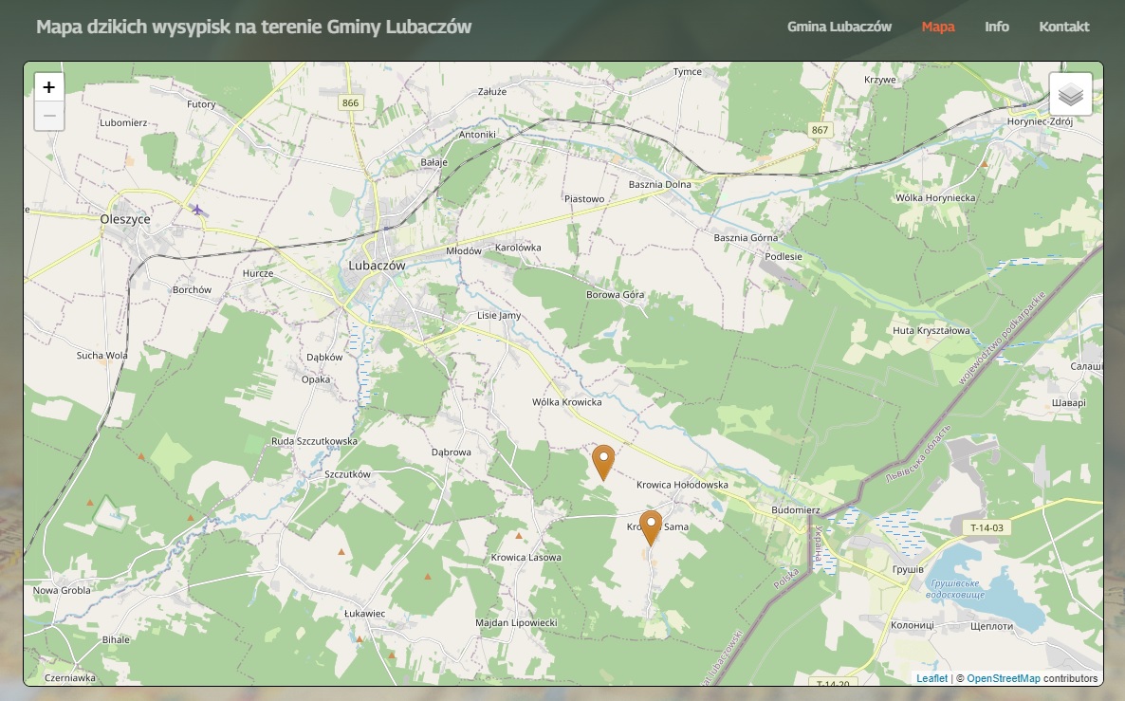Go to the Kontakt page
This screenshot has height=701, width=1125.
point(1063,27)
